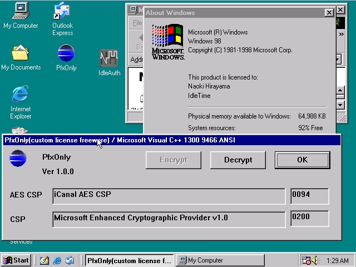Switch to PfxOnly taskbar button
This screenshot has height=267, width=356.
tap(129, 260)
